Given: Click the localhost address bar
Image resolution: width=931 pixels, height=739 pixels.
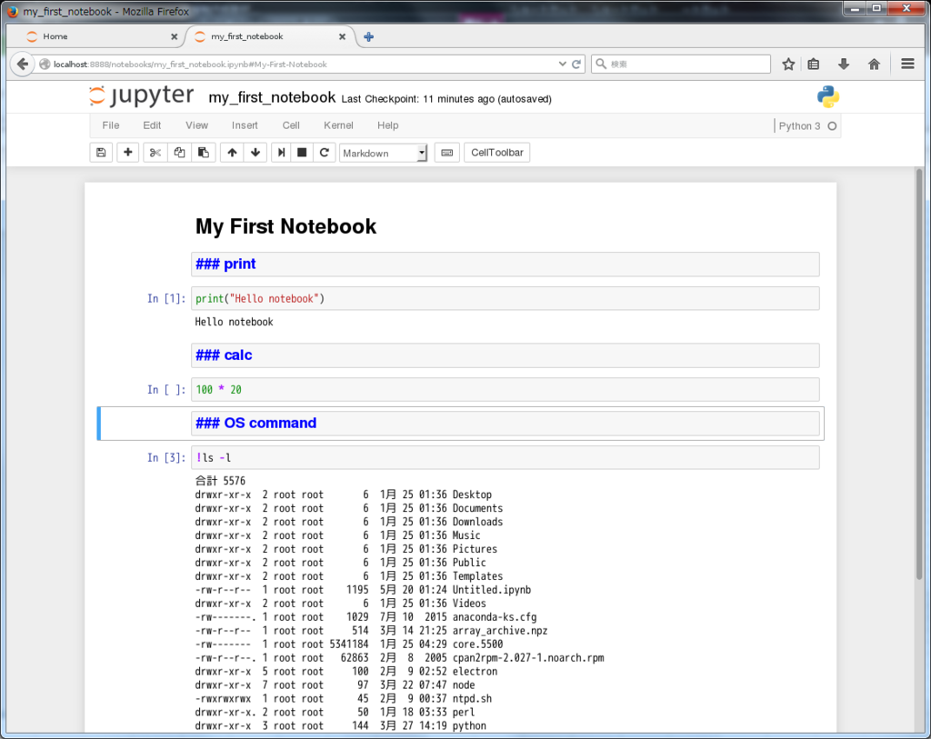Looking at the screenshot, I should click(x=297, y=65).
